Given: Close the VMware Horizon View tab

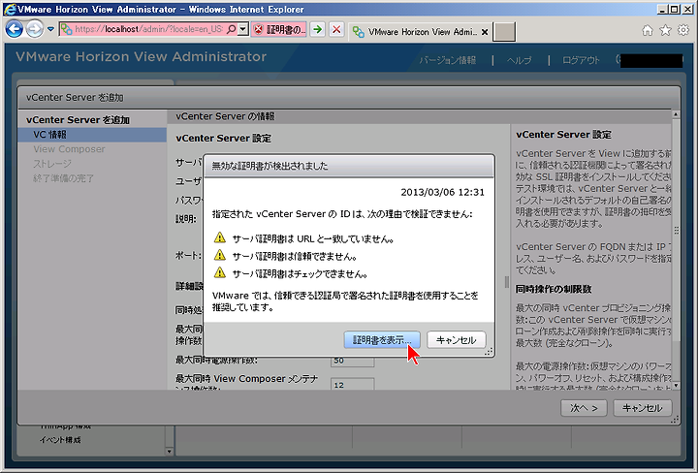Looking at the screenshot, I should 485,32.
